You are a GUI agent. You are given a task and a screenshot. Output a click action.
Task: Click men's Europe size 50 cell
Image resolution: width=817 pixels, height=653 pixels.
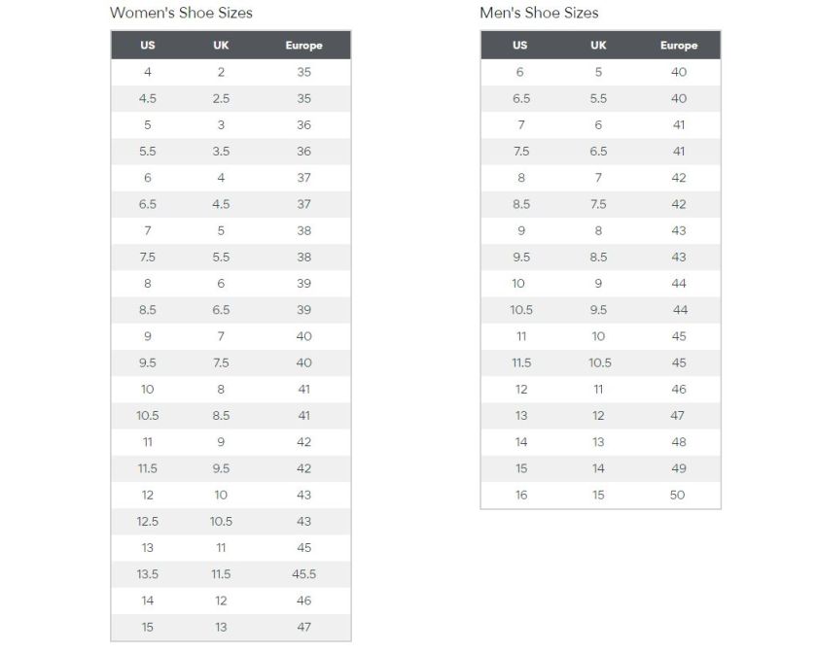pyautogui.click(x=677, y=496)
